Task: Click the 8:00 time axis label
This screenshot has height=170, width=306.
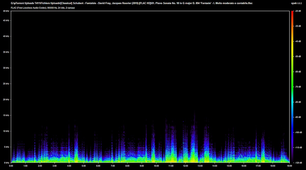Action: pyautogui.click(x=127, y=166)
